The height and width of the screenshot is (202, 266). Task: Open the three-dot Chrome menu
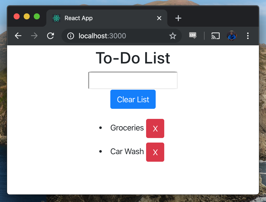tap(248, 36)
